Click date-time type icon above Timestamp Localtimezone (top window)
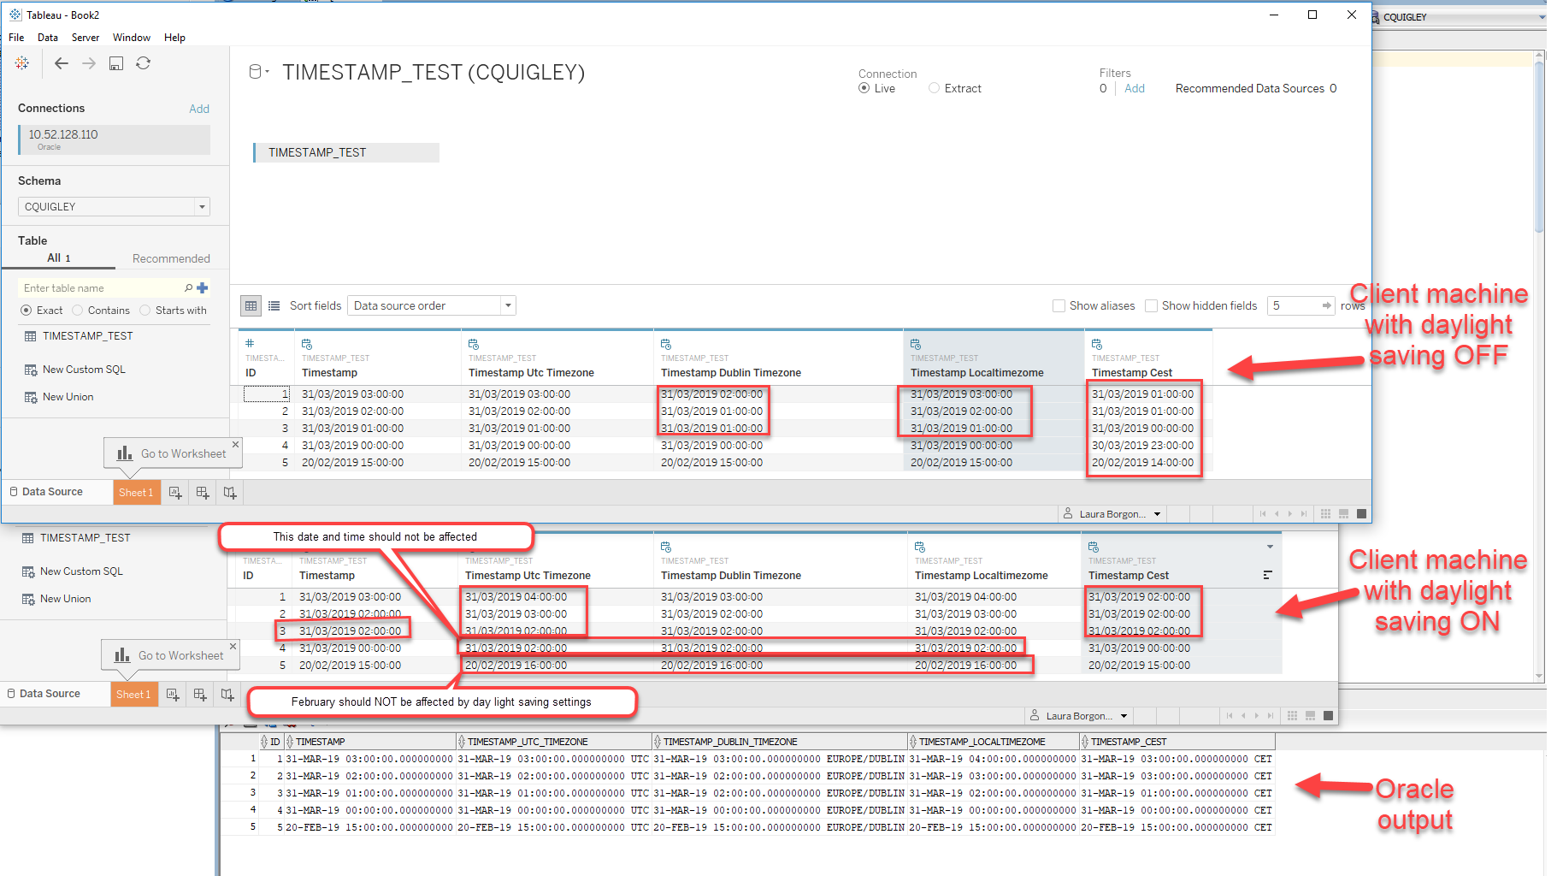The image size is (1563, 876). (916, 344)
